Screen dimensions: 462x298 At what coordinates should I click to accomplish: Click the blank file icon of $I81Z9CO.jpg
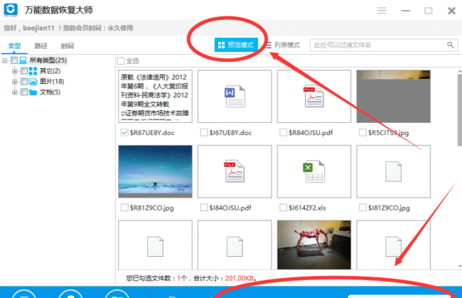(393, 171)
